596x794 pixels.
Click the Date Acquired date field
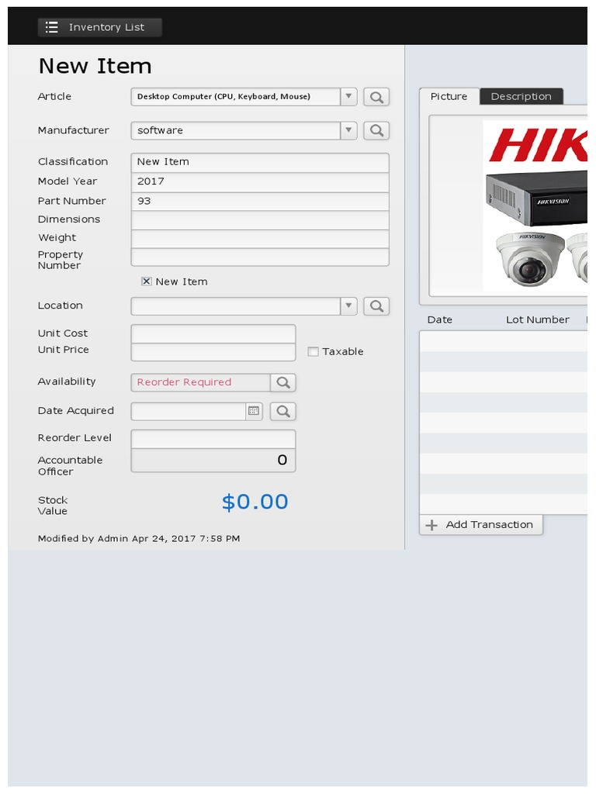pos(189,411)
